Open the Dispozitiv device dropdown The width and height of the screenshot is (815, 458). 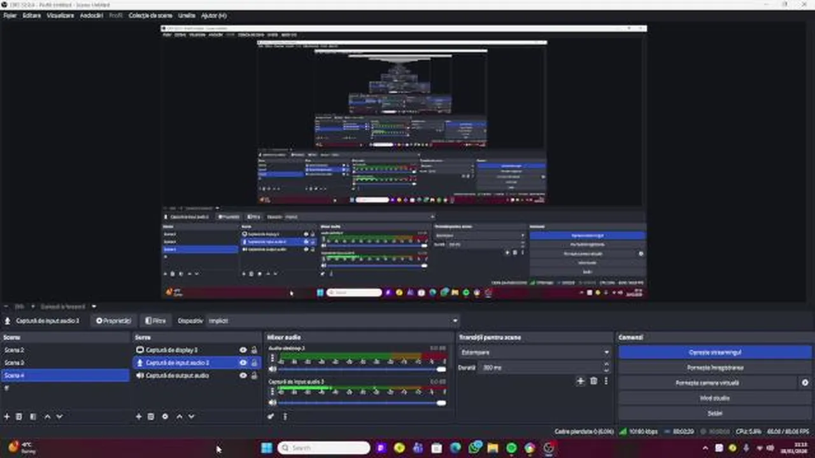coord(334,321)
